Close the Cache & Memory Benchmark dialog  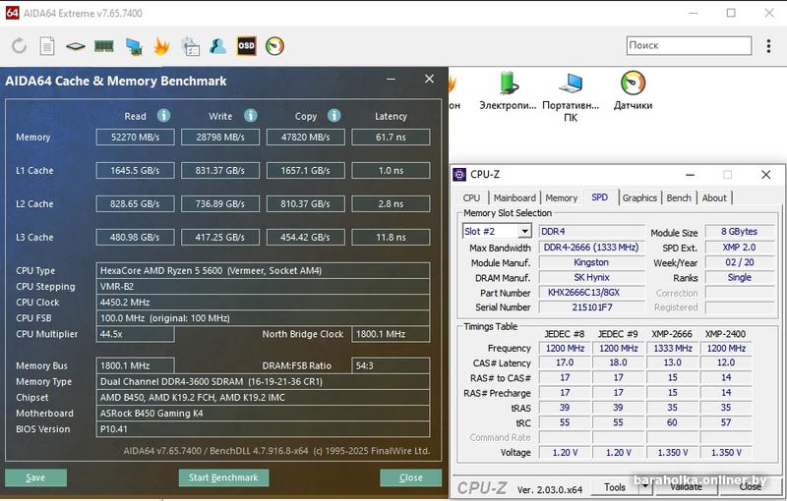429,80
